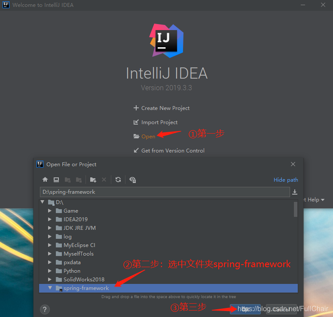Expand the IDEA2019 folder
Viewport: 333px width, 317px height.
pos(50,219)
